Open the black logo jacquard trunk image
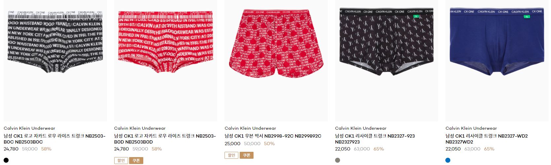Viewport: 551px width, 165px height. 55,61
